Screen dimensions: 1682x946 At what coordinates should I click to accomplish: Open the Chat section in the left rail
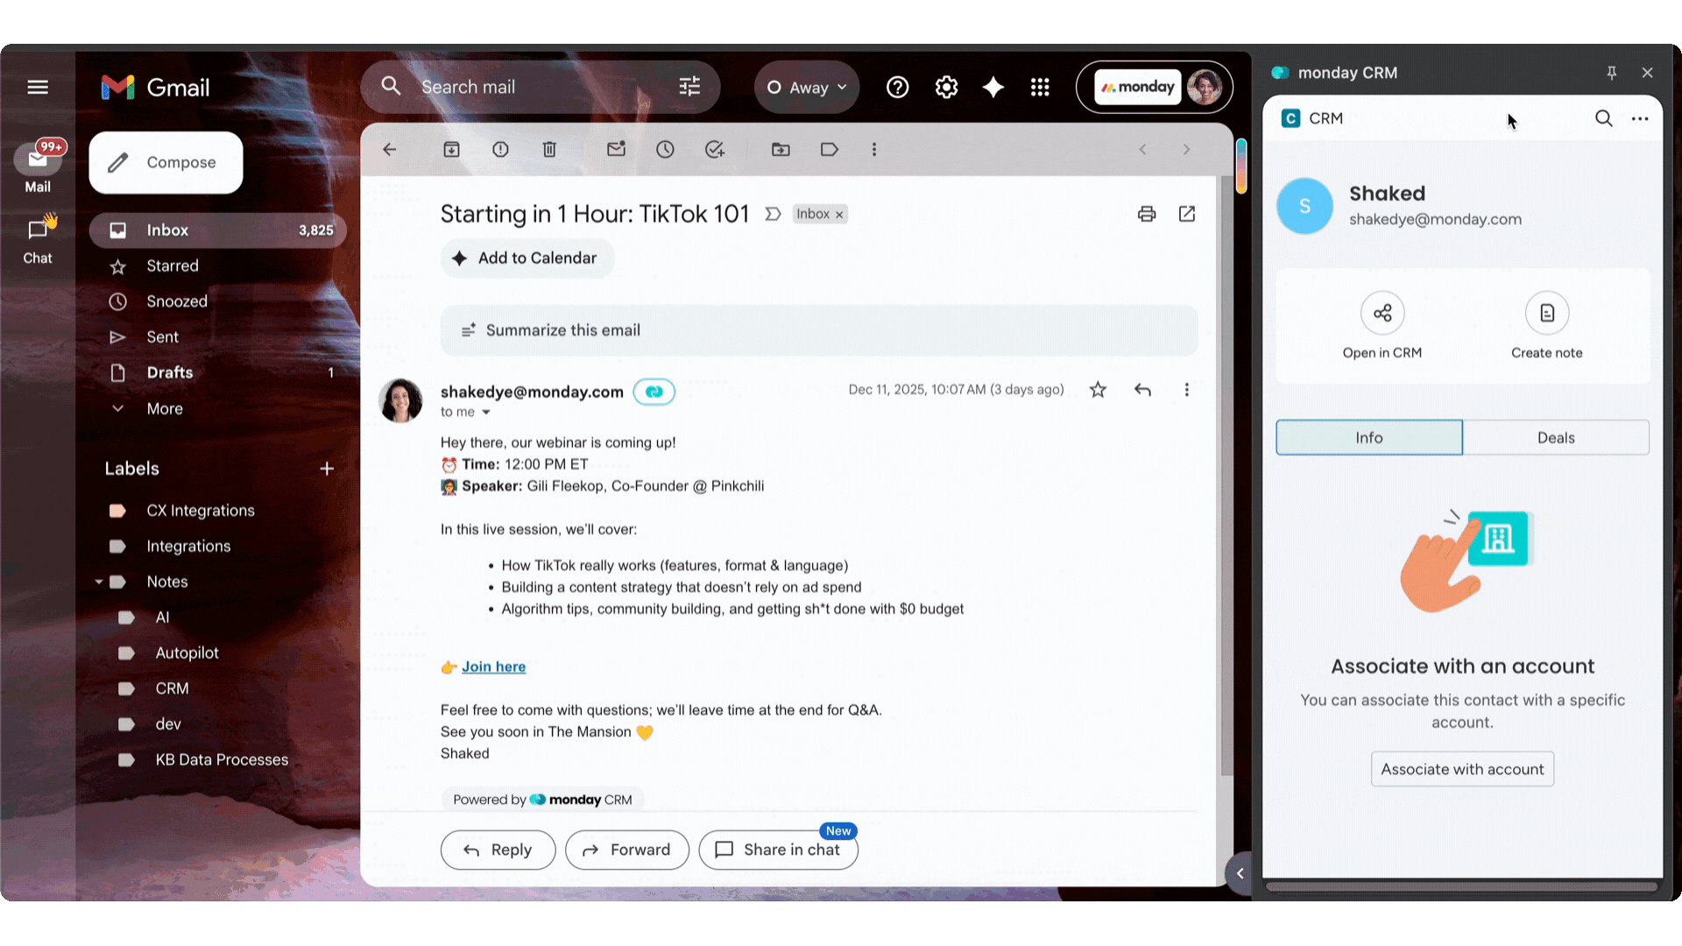click(38, 238)
